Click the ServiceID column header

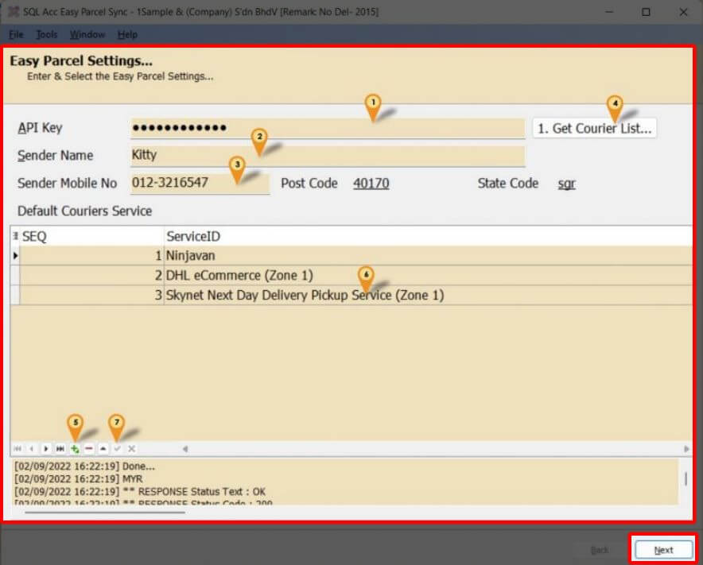pyautogui.click(x=428, y=236)
